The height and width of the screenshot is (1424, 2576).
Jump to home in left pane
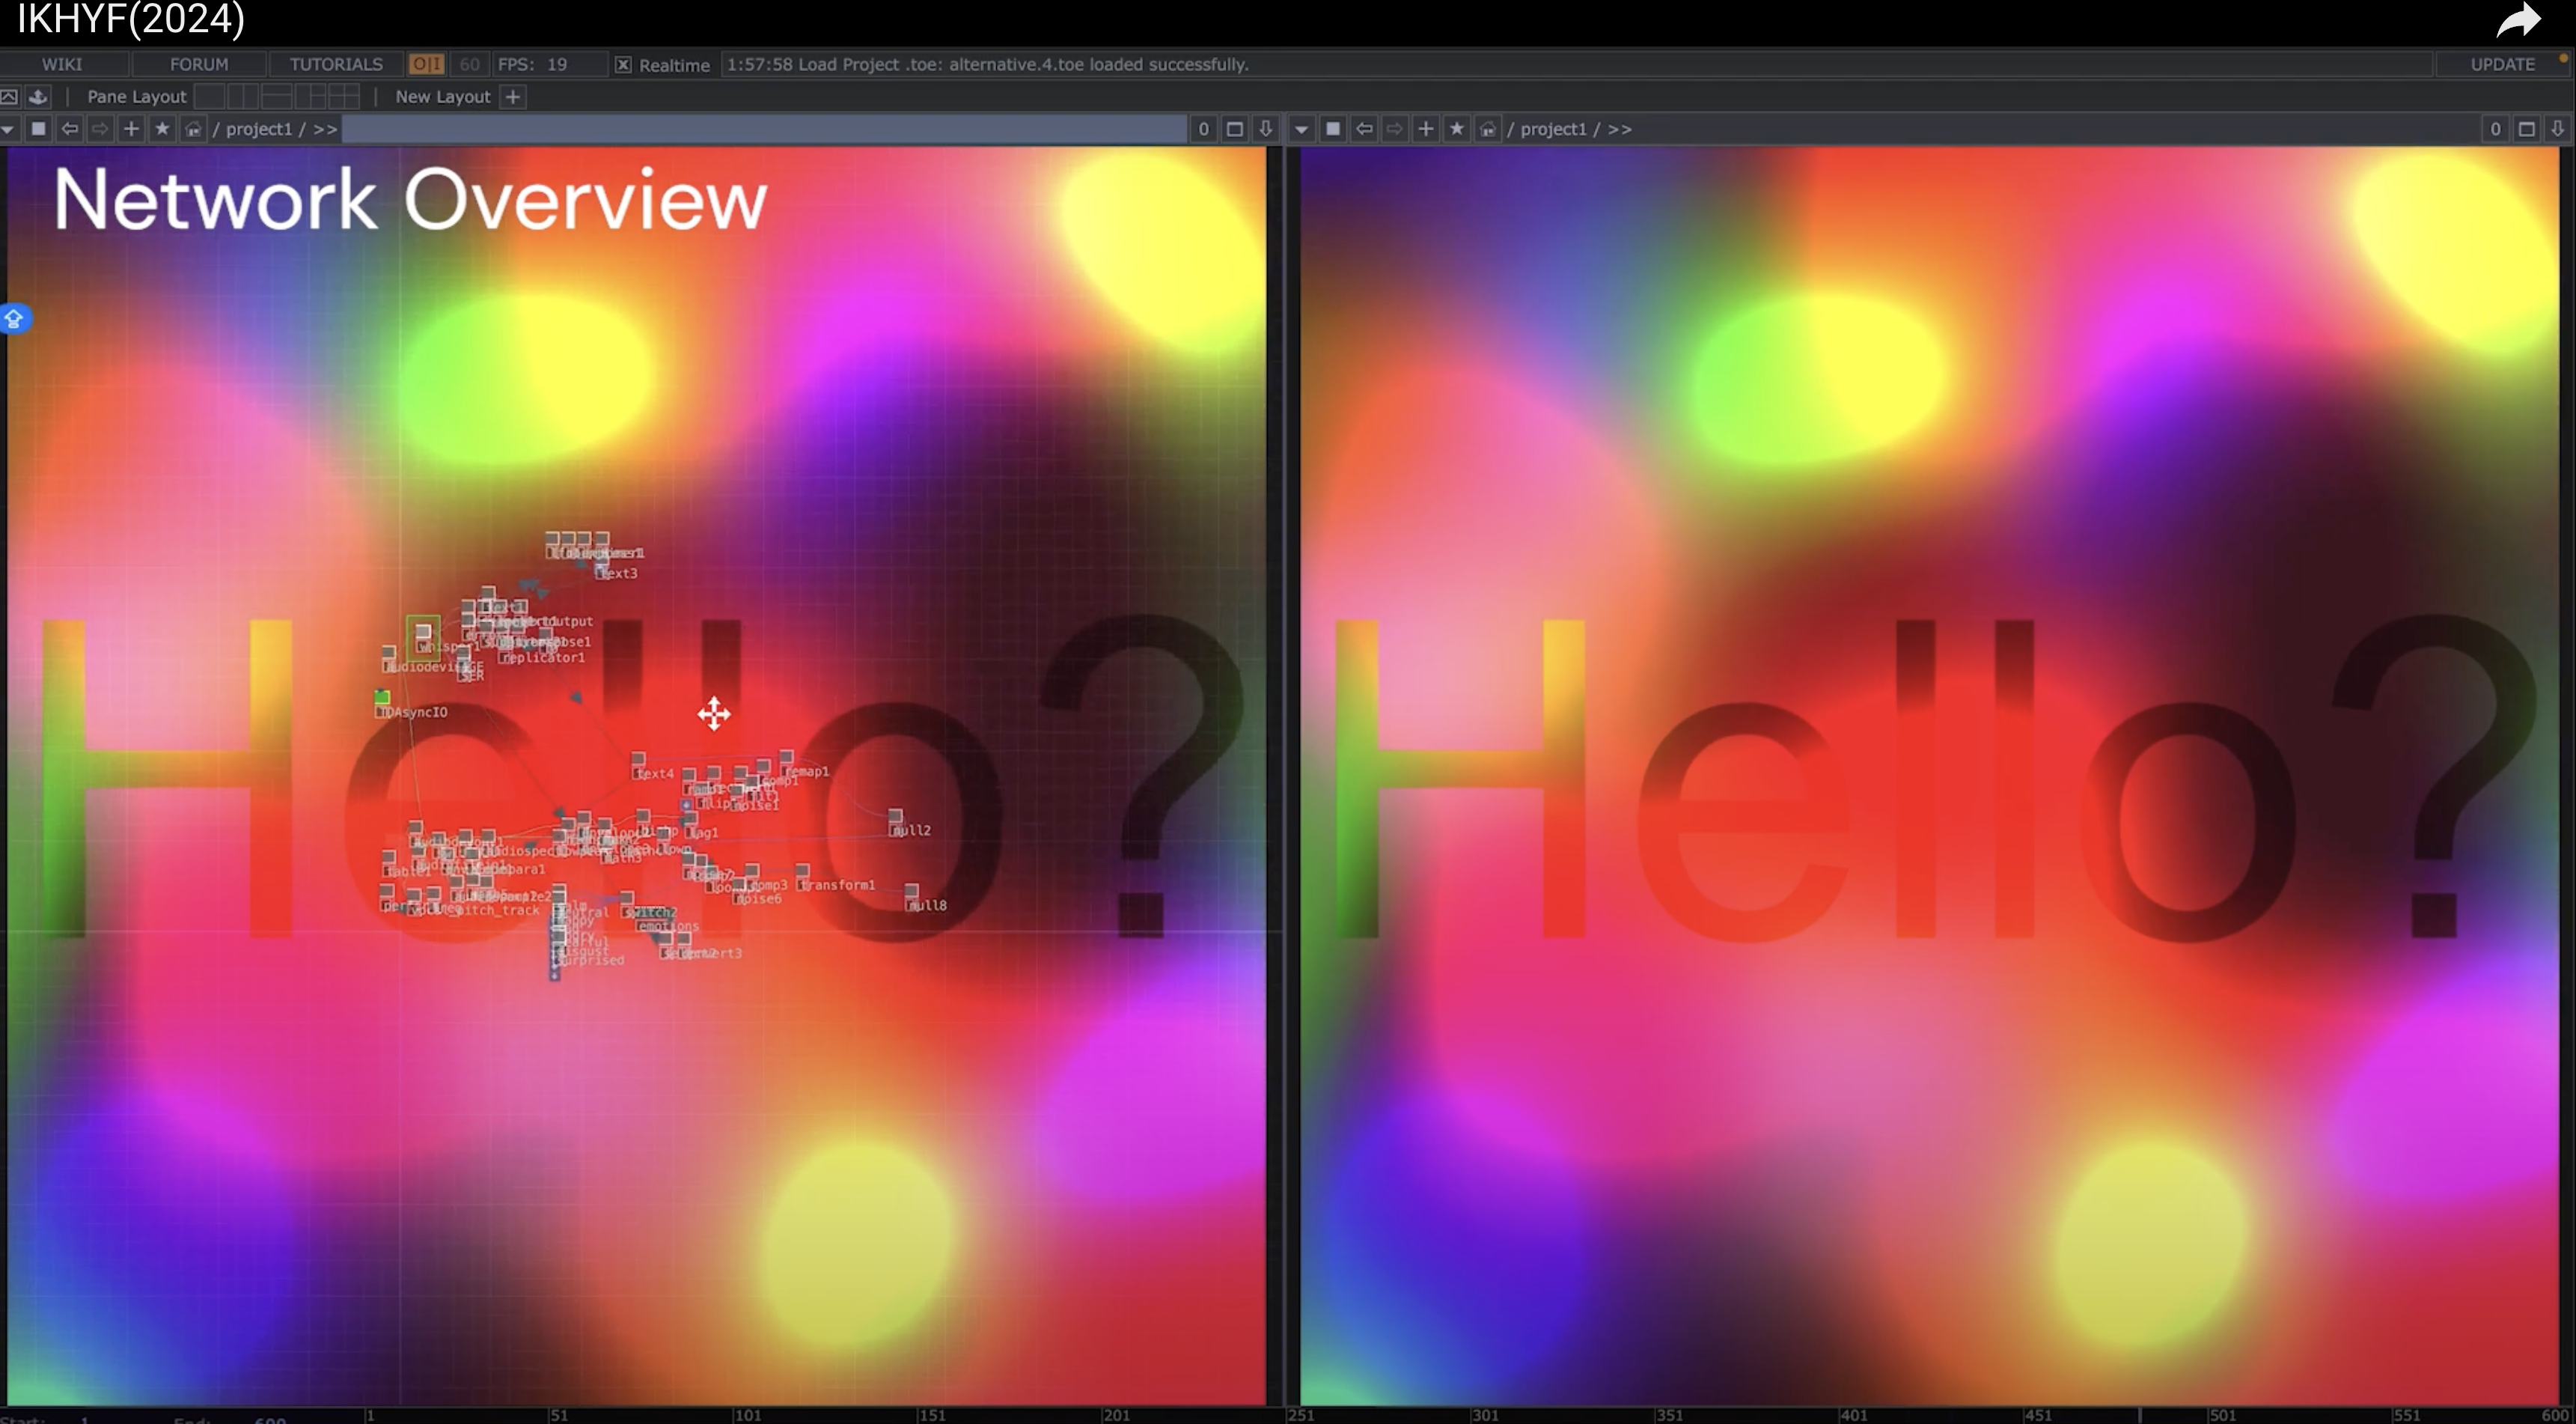coord(193,129)
